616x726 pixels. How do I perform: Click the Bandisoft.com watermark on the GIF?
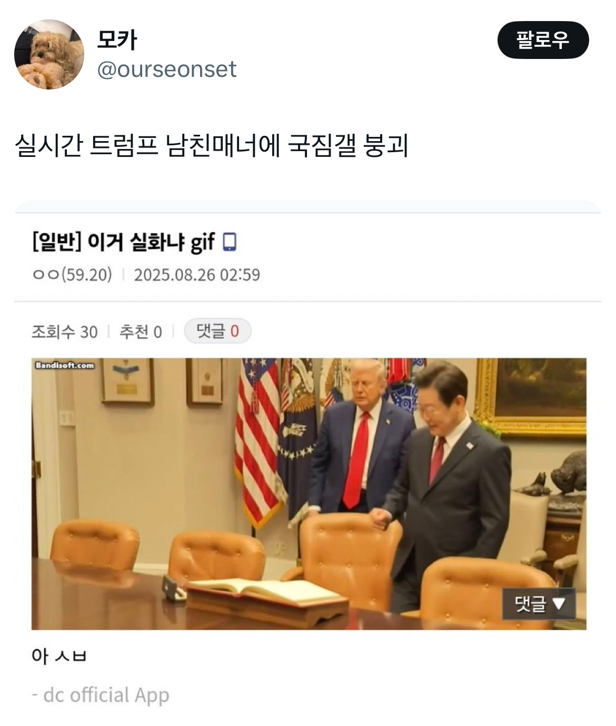65,365
